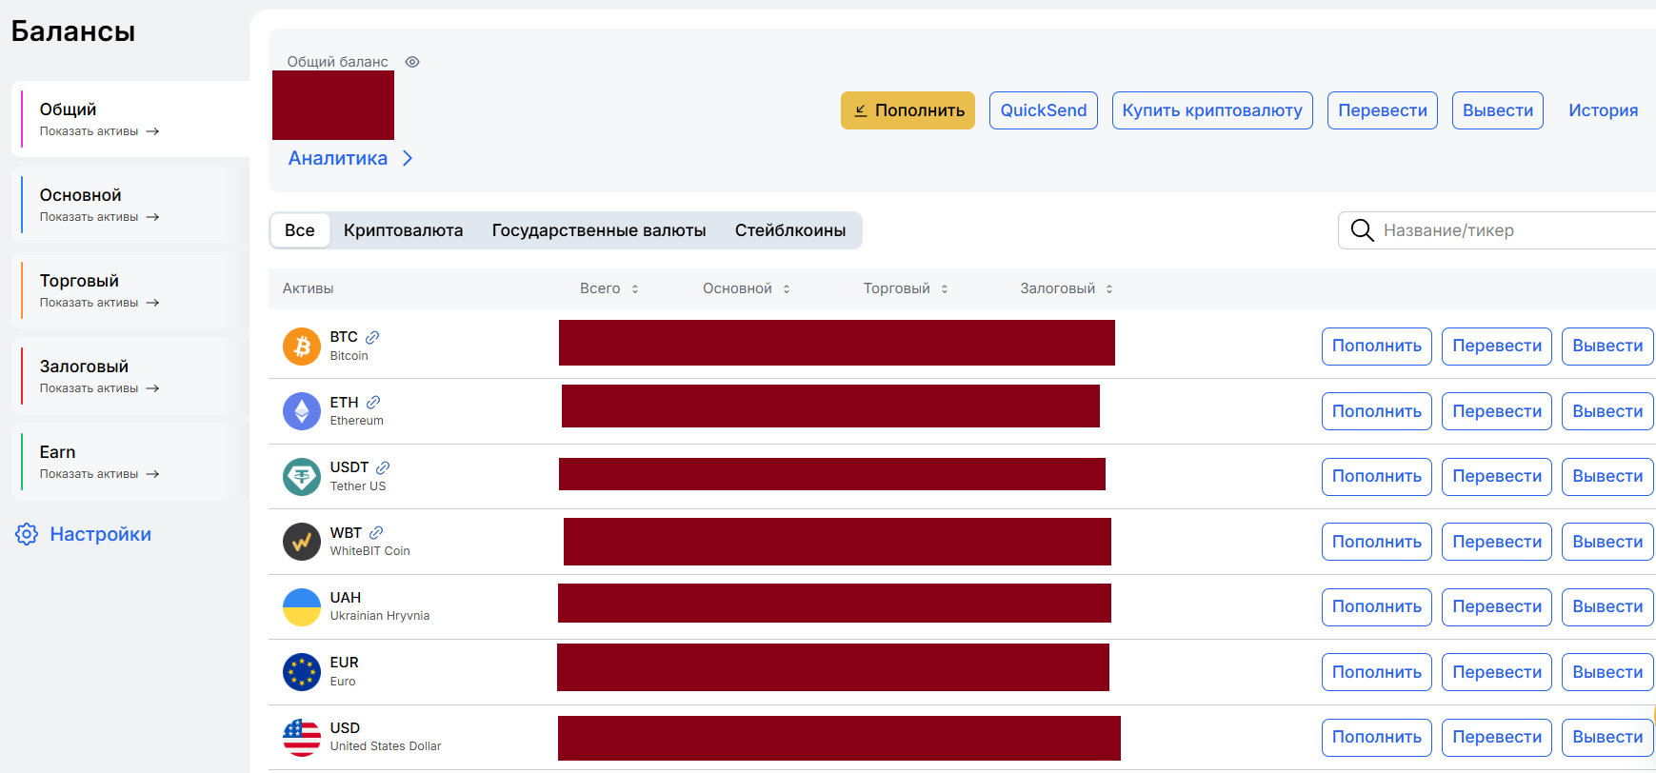The height and width of the screenshot is (773, 1656).
Task: Click the Активы column header
Action: tap(308, 288)
